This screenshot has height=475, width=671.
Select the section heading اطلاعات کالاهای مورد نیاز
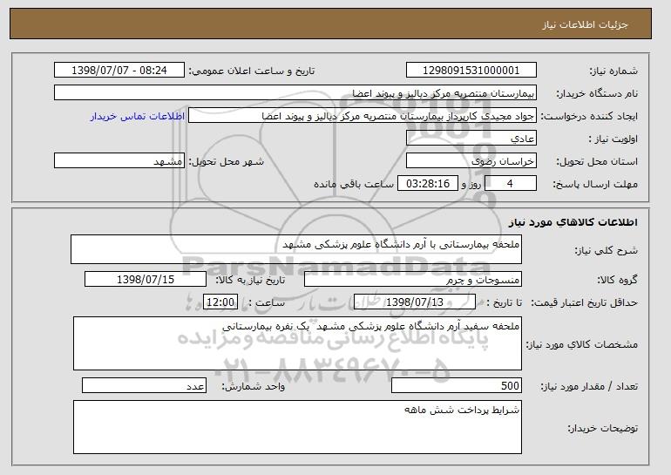pos(573,221)
